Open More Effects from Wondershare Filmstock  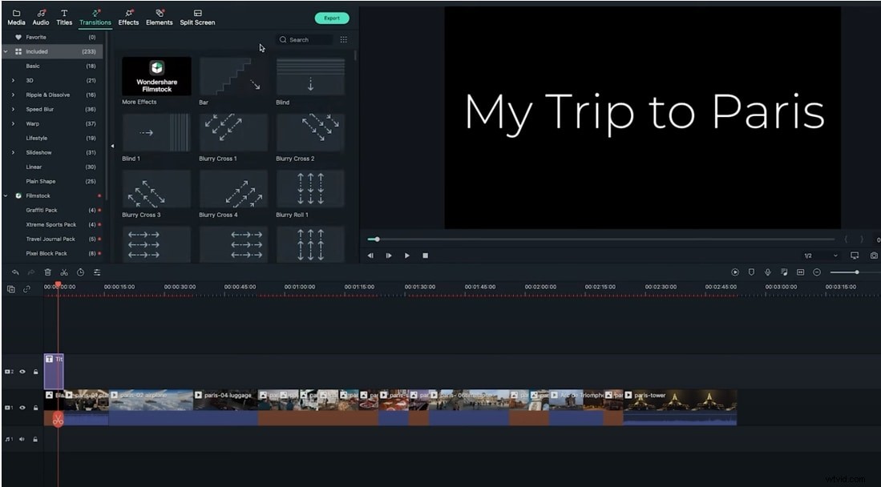tap(155, 76)
